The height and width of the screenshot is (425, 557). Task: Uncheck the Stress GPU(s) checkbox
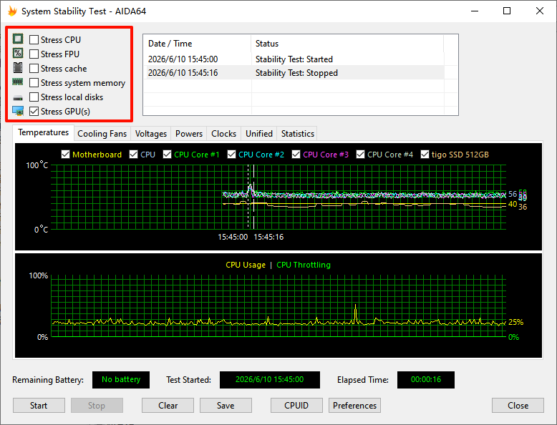(x=34, y=112)
